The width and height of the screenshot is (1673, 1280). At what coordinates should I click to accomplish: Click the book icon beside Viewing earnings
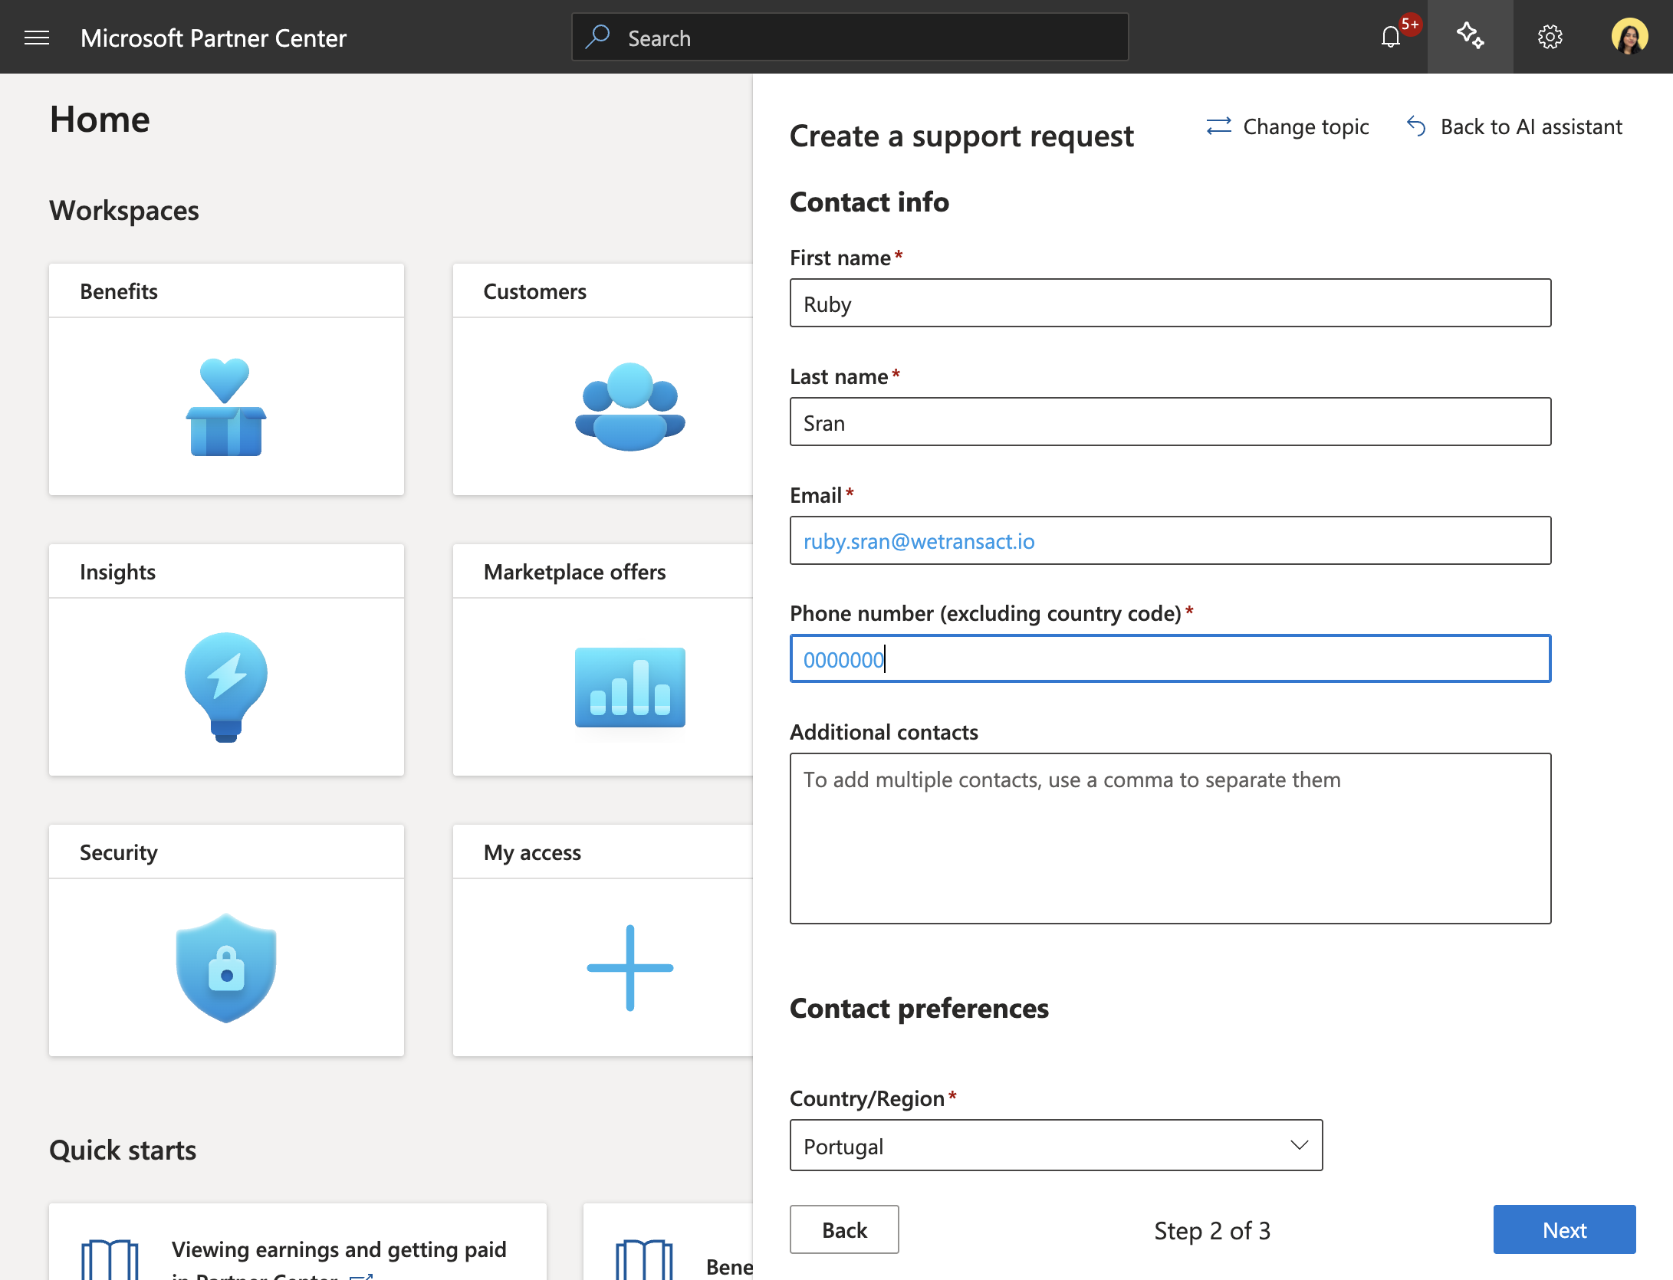110,1259
